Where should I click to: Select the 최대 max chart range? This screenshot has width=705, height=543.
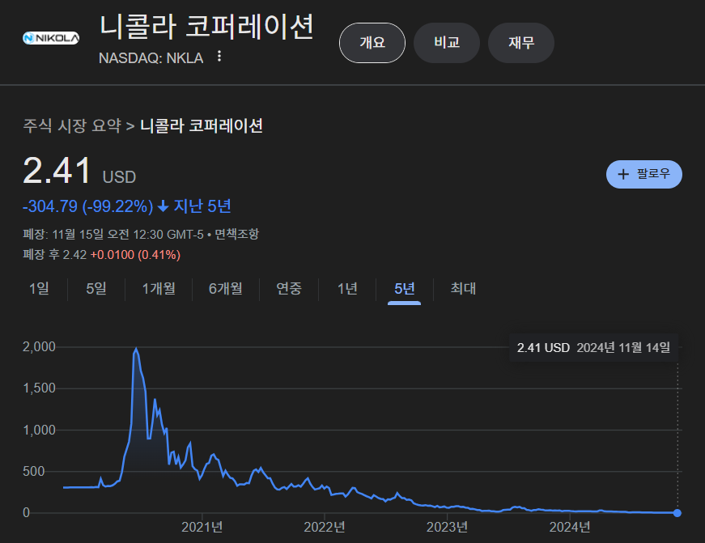click(463, 289)
